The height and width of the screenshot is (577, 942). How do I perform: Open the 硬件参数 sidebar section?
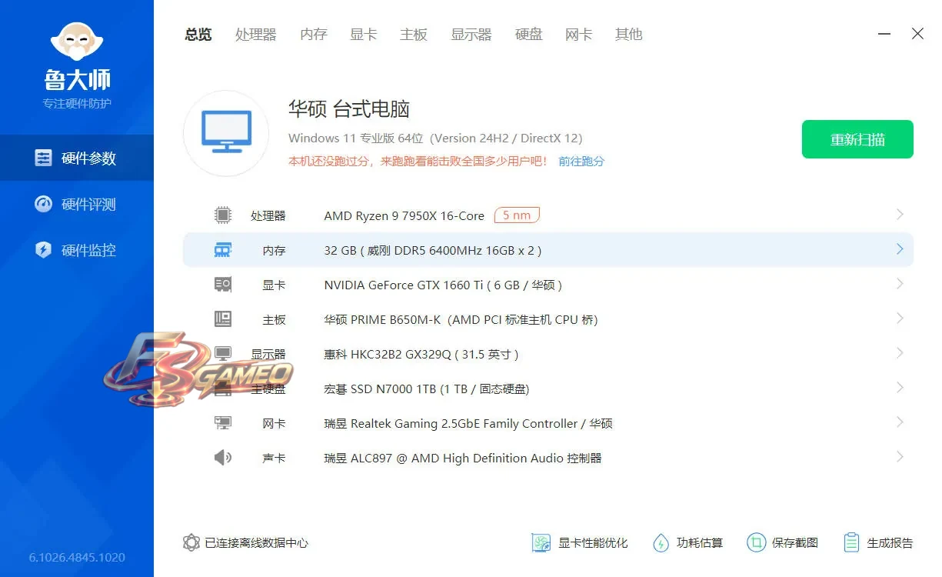coord(77,158)
